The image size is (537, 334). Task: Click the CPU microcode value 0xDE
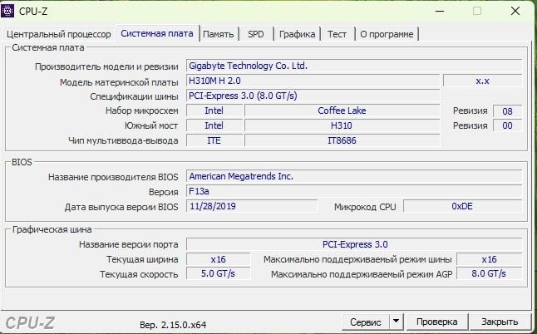[463, 206]
